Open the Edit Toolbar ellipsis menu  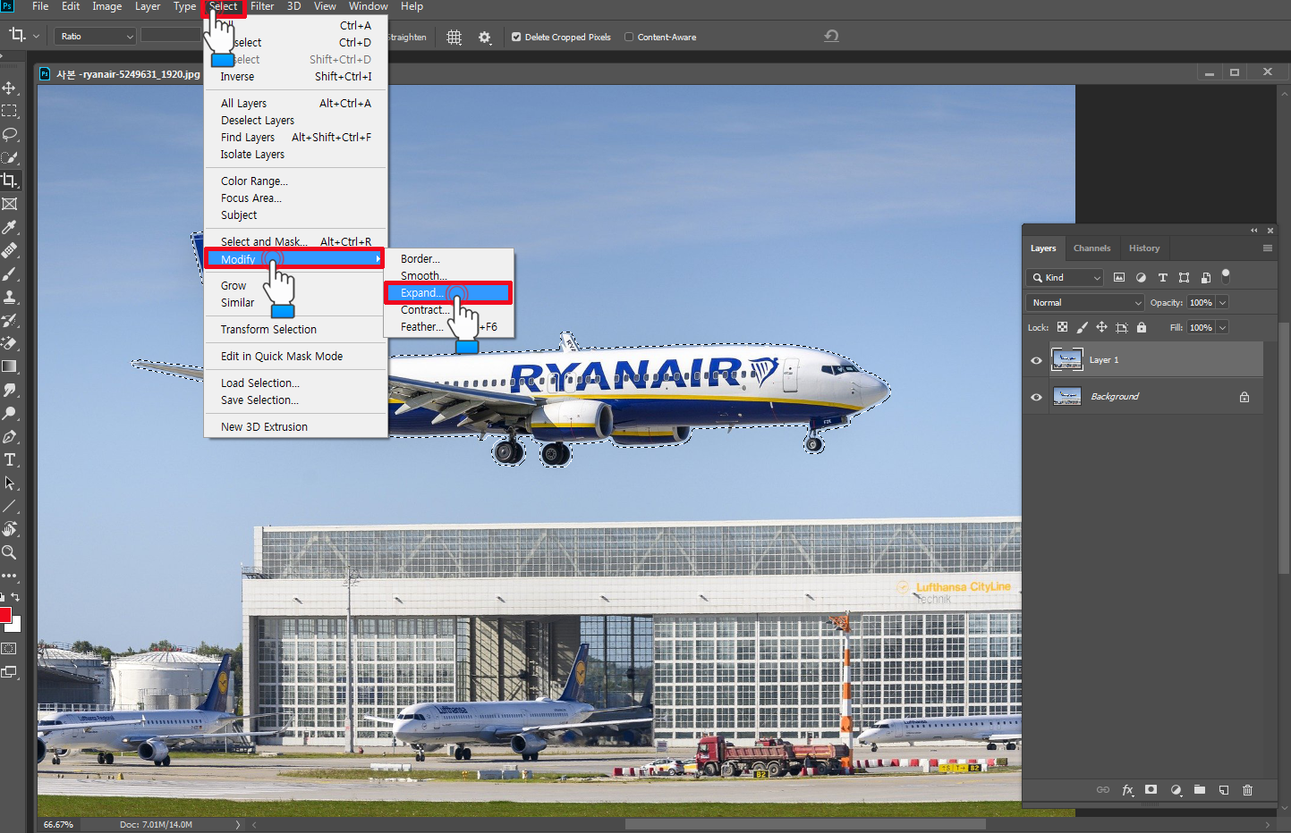point(9,576)
